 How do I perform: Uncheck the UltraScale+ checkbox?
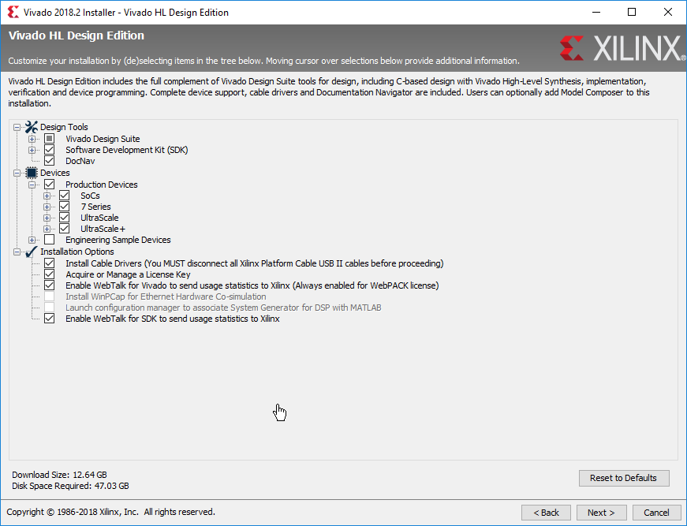[65, 228]
